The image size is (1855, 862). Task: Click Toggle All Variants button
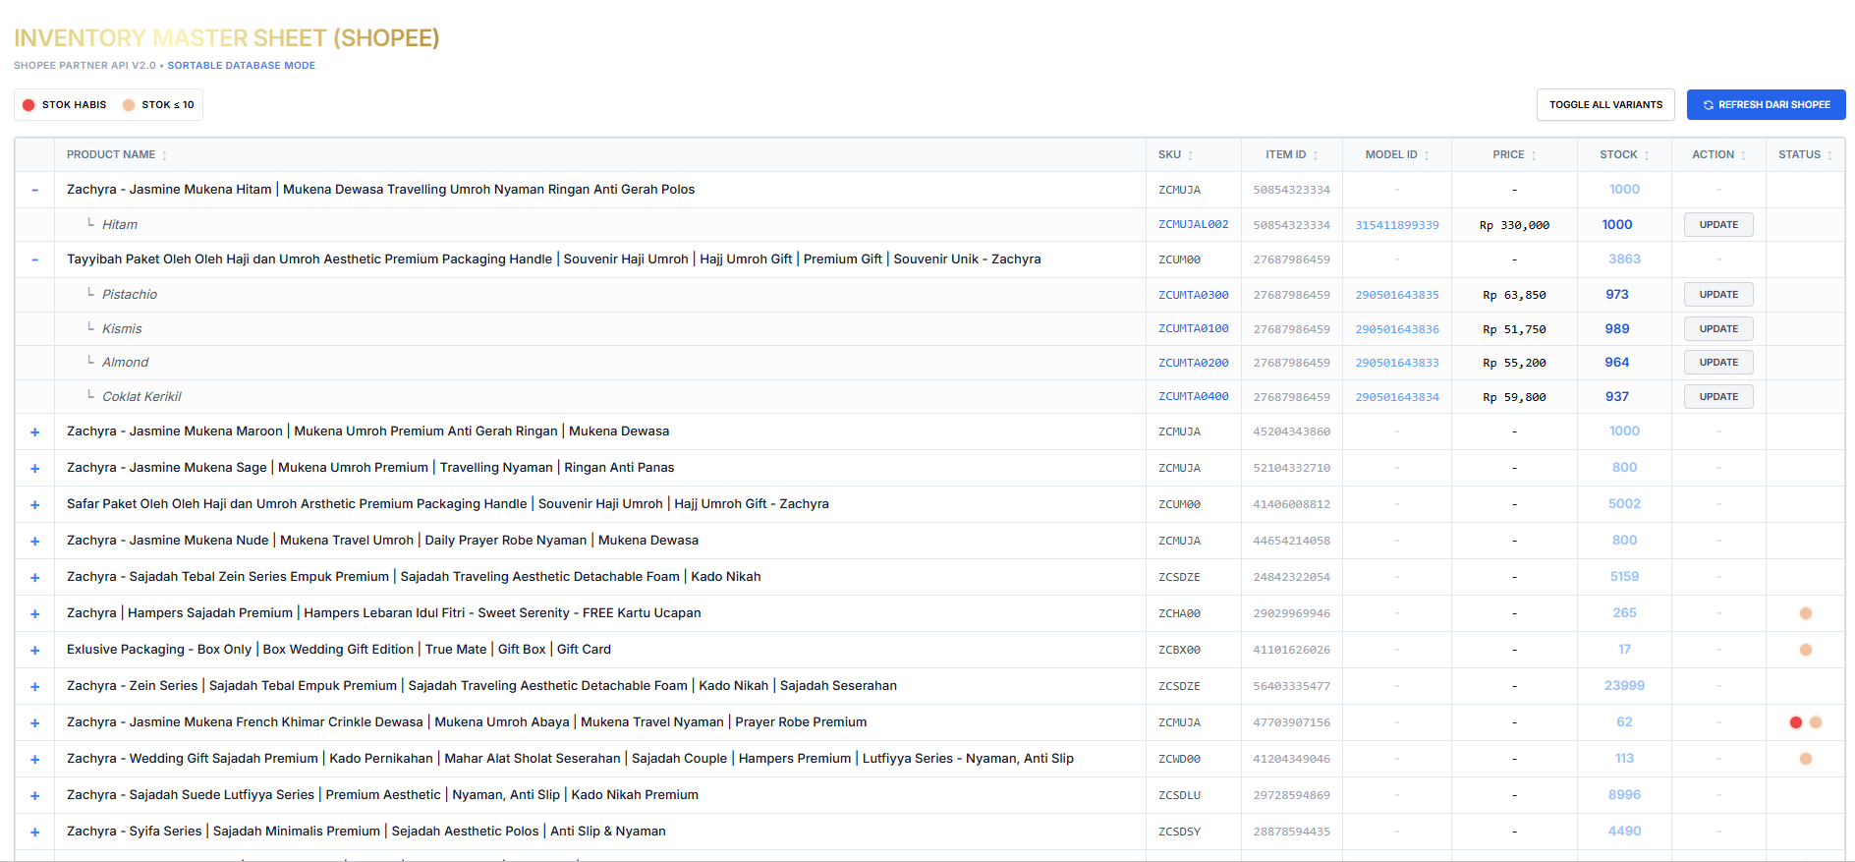point(1605,105)
